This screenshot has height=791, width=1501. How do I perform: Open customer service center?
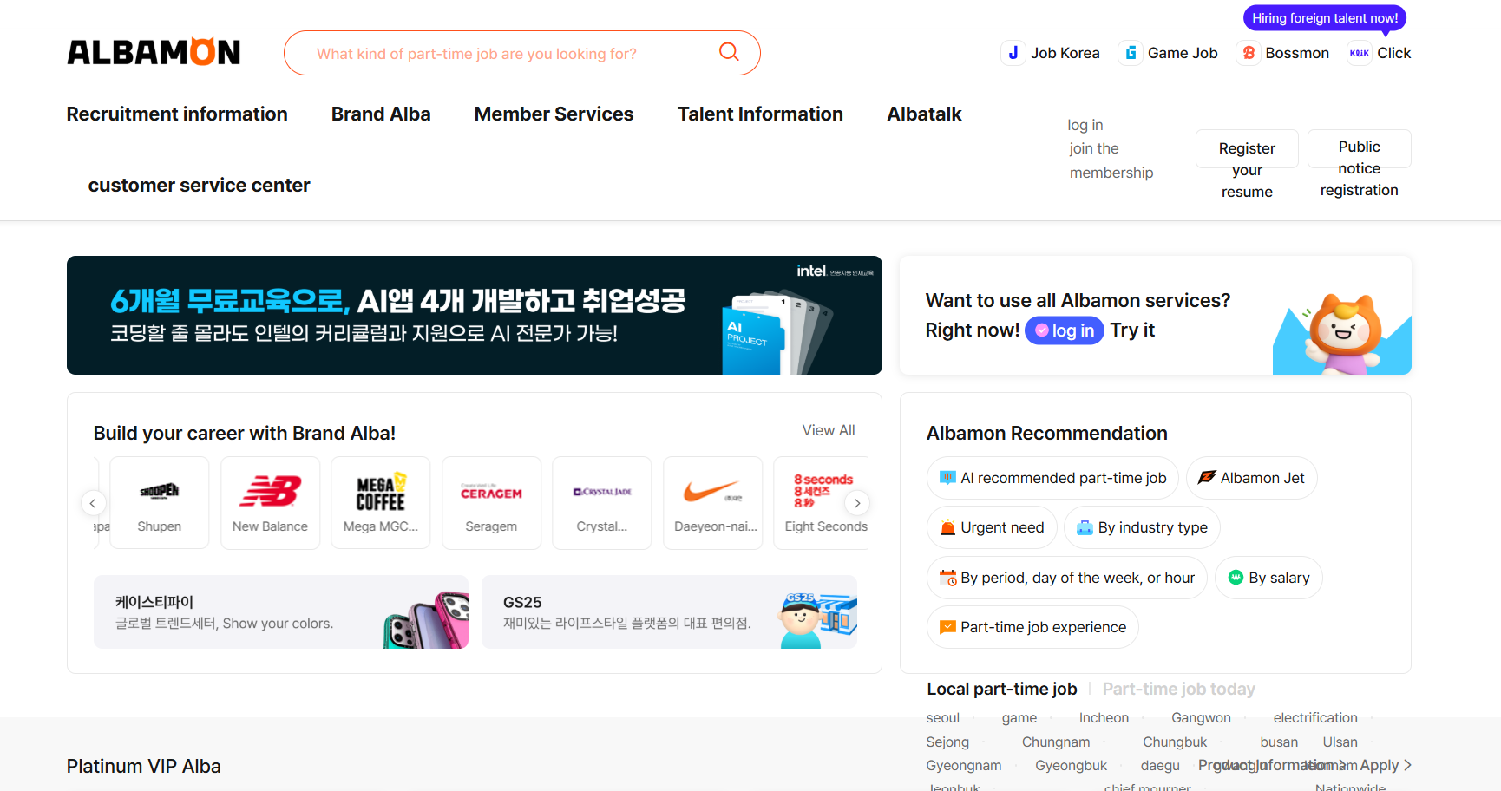click(199, 185)
